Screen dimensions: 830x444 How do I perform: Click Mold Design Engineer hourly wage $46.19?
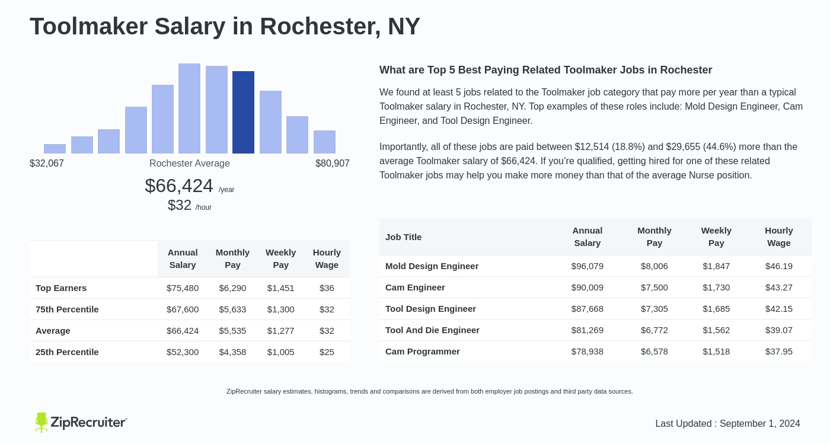(779, 266)
